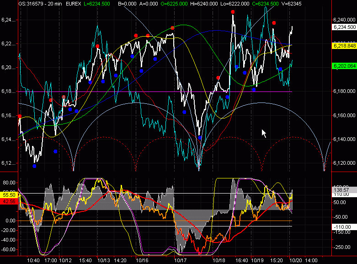The image size is (357, 264).
Task: Click the -40.00 oscillator scale label
Action: click(x=8, y=240)
